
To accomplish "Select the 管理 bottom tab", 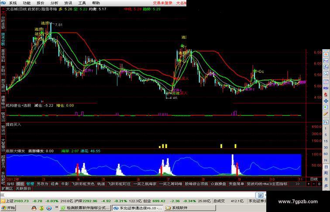I will pos(30,184).
